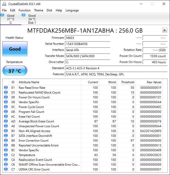Click the Good health status button
The width and height of the screenshot is (170, 175).
coord(15,49)
